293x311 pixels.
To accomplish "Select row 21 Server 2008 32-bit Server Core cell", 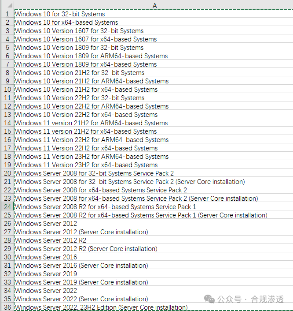I will pyautogui.click(x=154, y=182).
